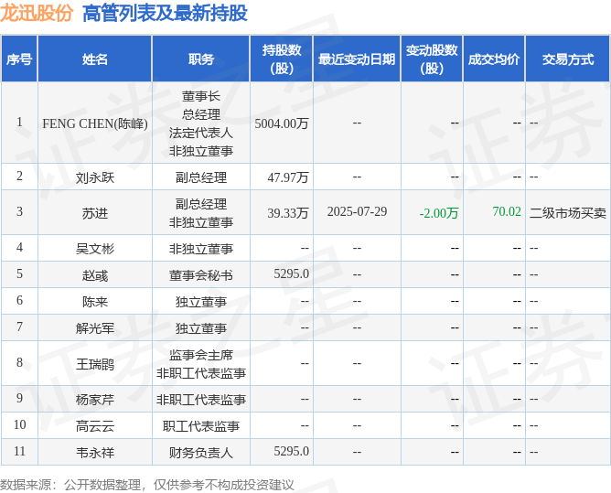611x493 pixels.
Task: Click the name 苏进
Action: 95,213
